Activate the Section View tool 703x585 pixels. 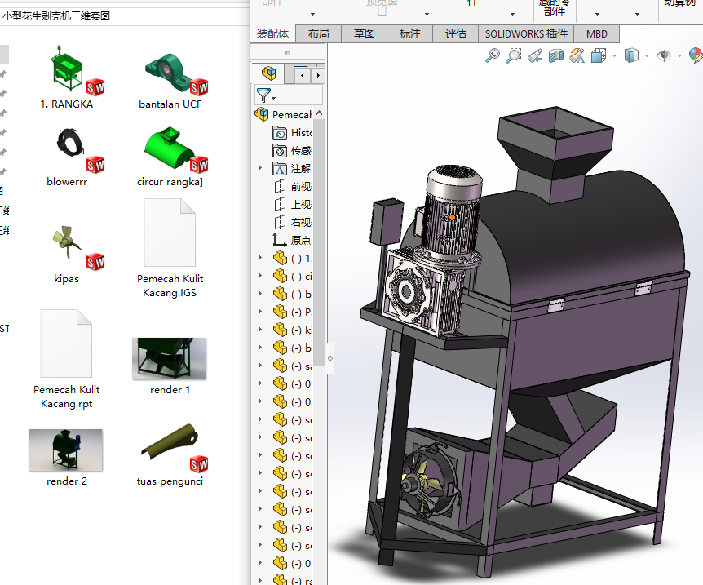(x=556, y=55)
